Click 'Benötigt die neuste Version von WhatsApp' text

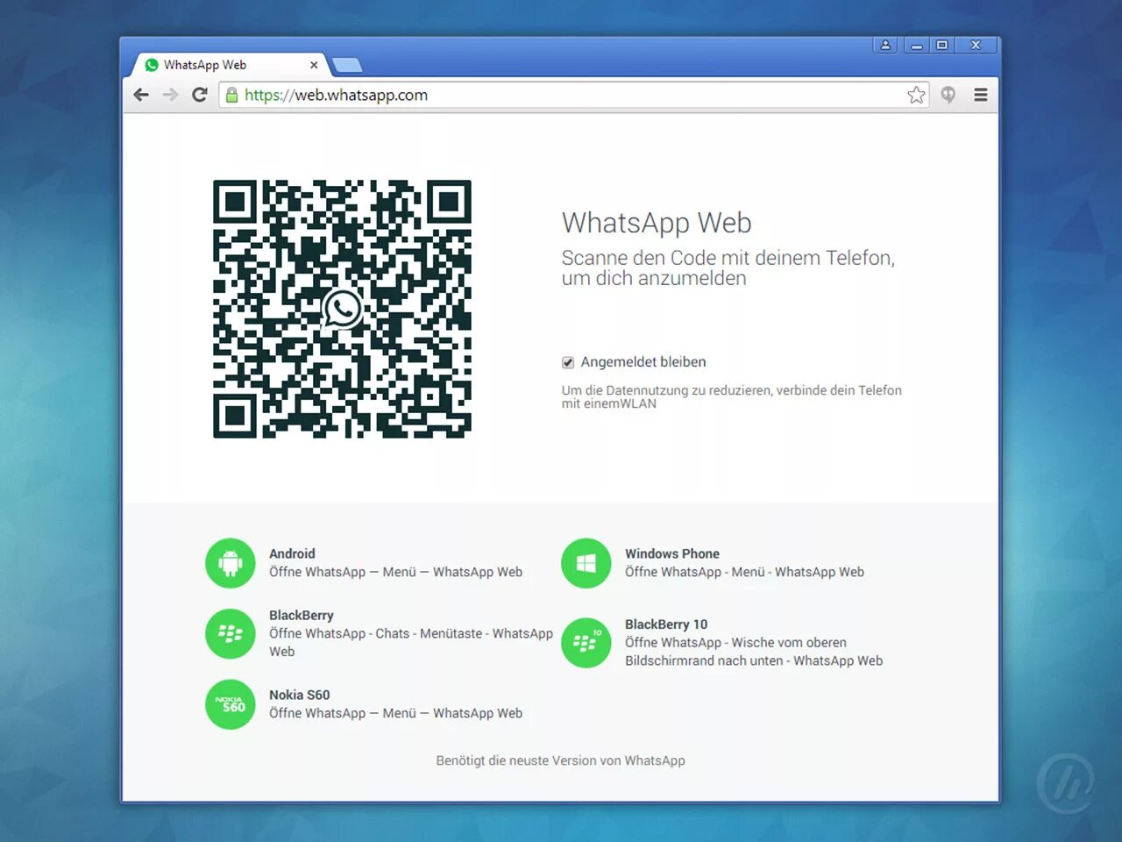(x=561, y=760)
